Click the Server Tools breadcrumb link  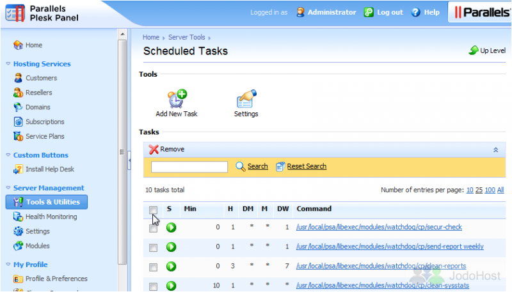click(x=187, y=37)
